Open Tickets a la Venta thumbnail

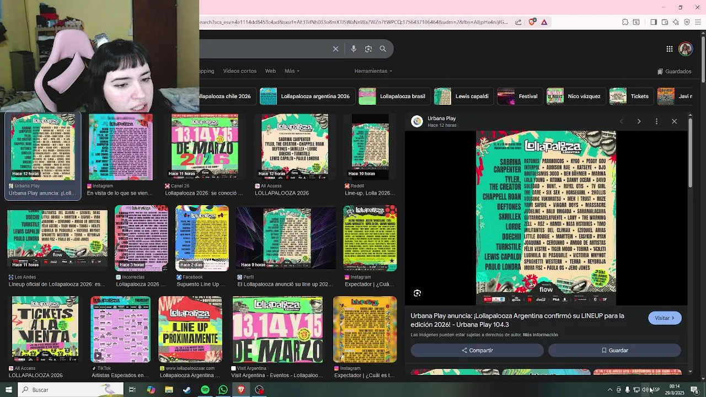click(x=45, y=329)
